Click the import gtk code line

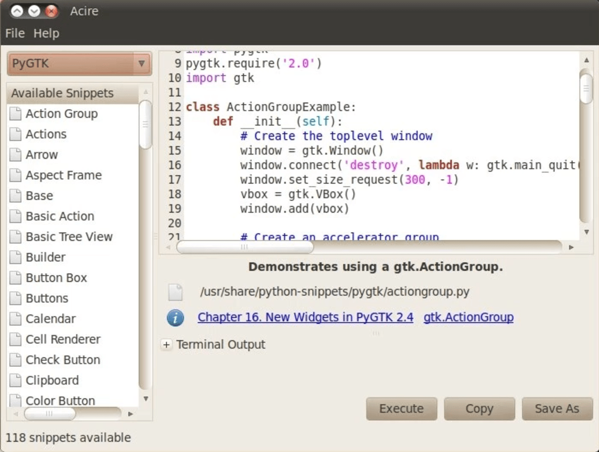tap(220, 78)
